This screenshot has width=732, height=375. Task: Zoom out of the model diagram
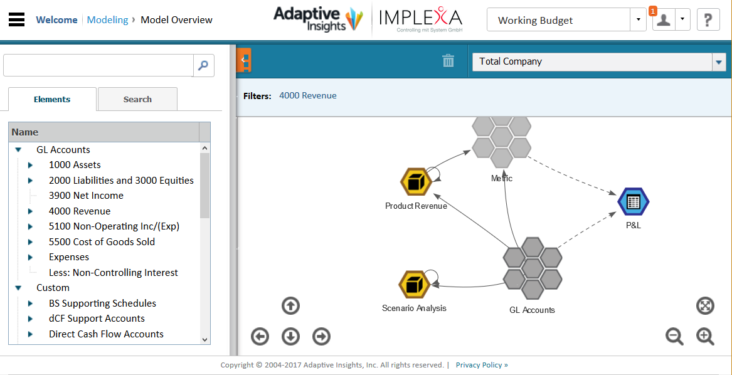click(674, 337)
